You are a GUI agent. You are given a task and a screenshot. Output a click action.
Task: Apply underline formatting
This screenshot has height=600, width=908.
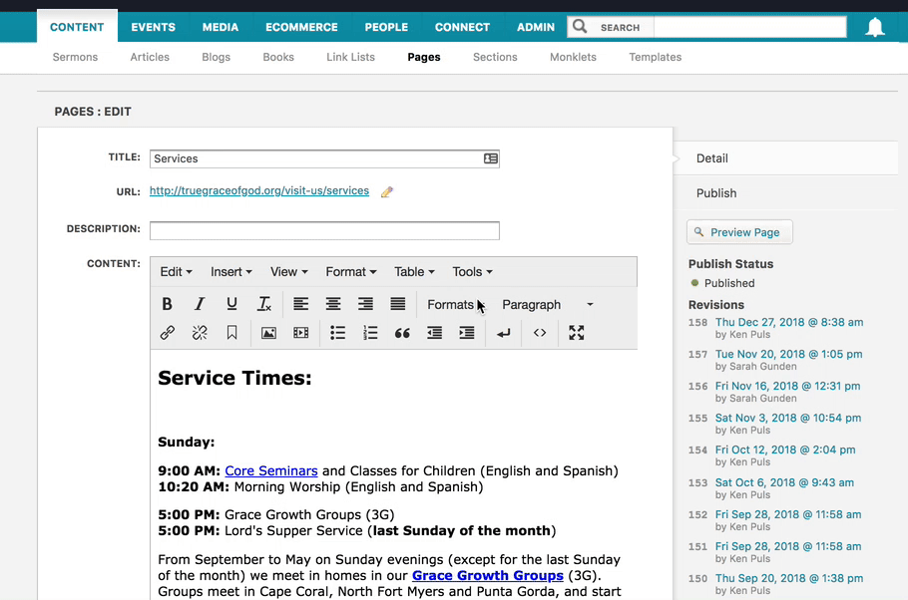[231, 304]
